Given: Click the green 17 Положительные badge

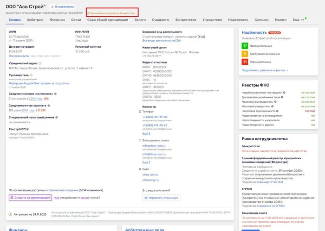Looking at the screenshot, I should coord(245,46).
